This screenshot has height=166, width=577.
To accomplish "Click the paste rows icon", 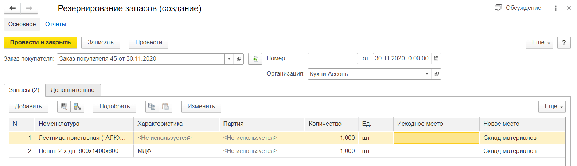I will click(x=165, y=106).
